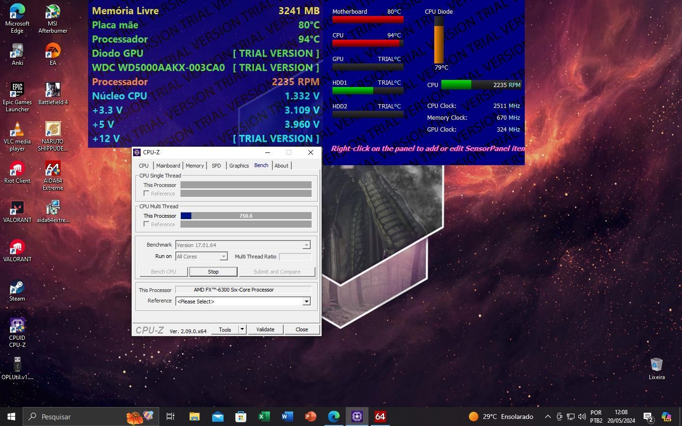Open weather widget 29°C Ensolarado

click(501, 417)
